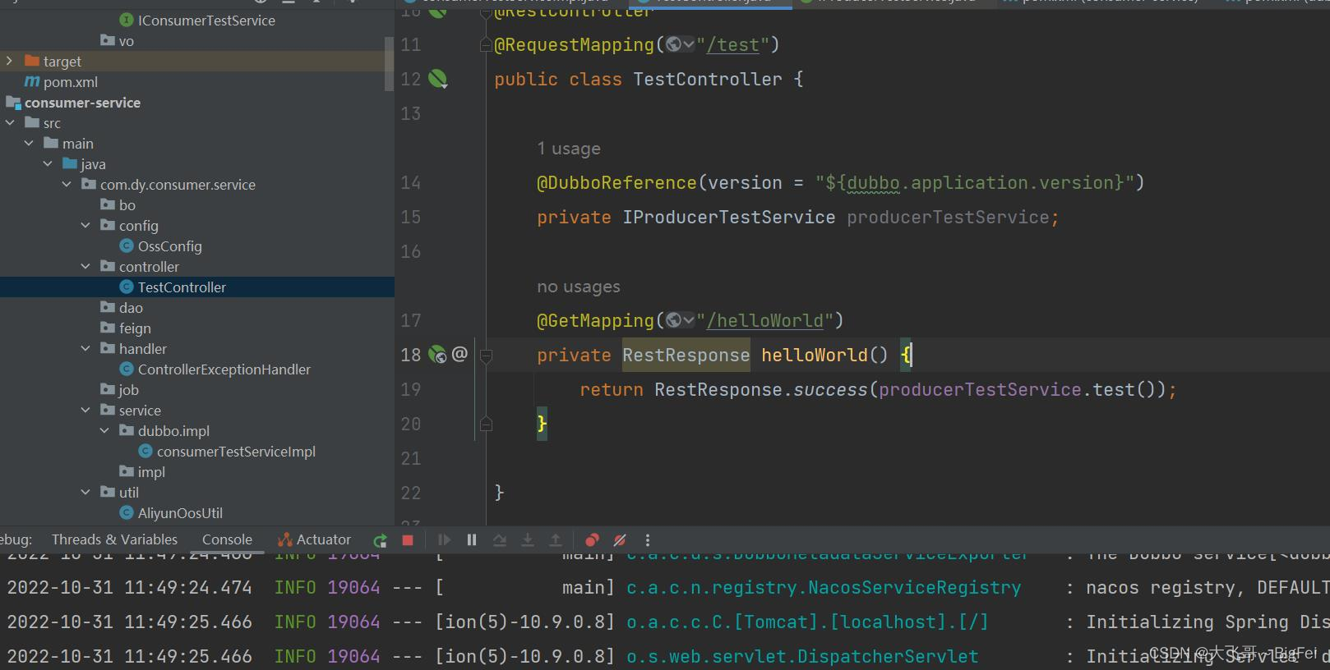Click the request mapping gutter icon on line 18
This screenshot has width=1330, height=670.
437,355
